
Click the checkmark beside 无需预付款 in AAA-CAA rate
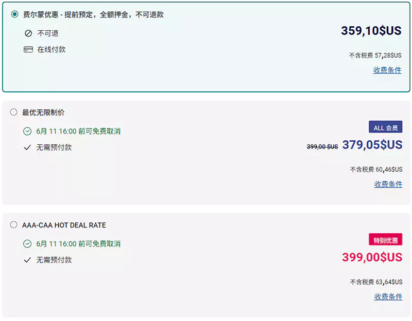27,260
